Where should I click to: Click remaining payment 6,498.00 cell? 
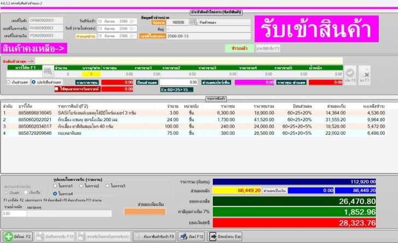point(376,133)
